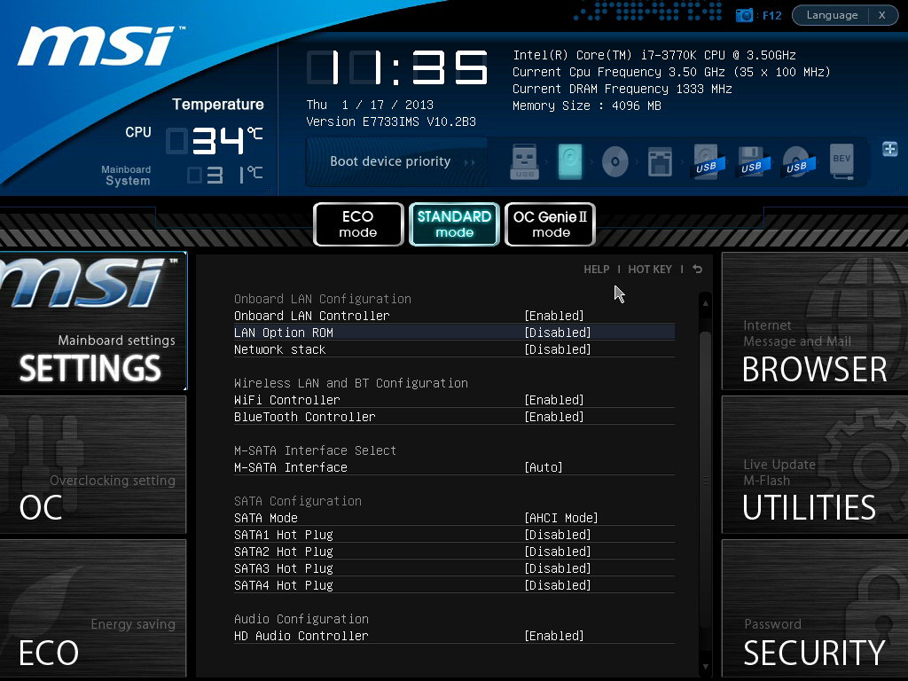This screenshot has width=908, height=681.
Task: Select the USB key boot device icon
Action: point(525,161)
